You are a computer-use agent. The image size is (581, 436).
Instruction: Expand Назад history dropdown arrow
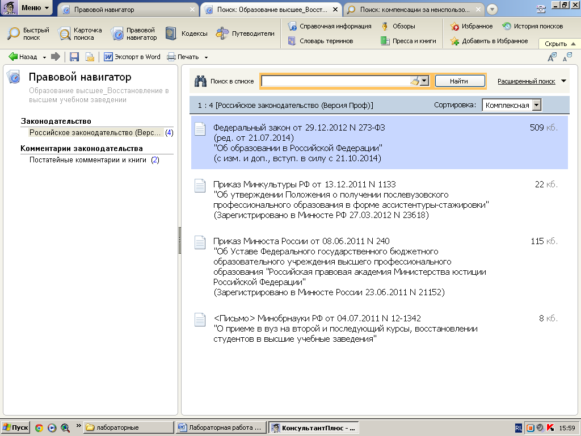pos(44,57)
